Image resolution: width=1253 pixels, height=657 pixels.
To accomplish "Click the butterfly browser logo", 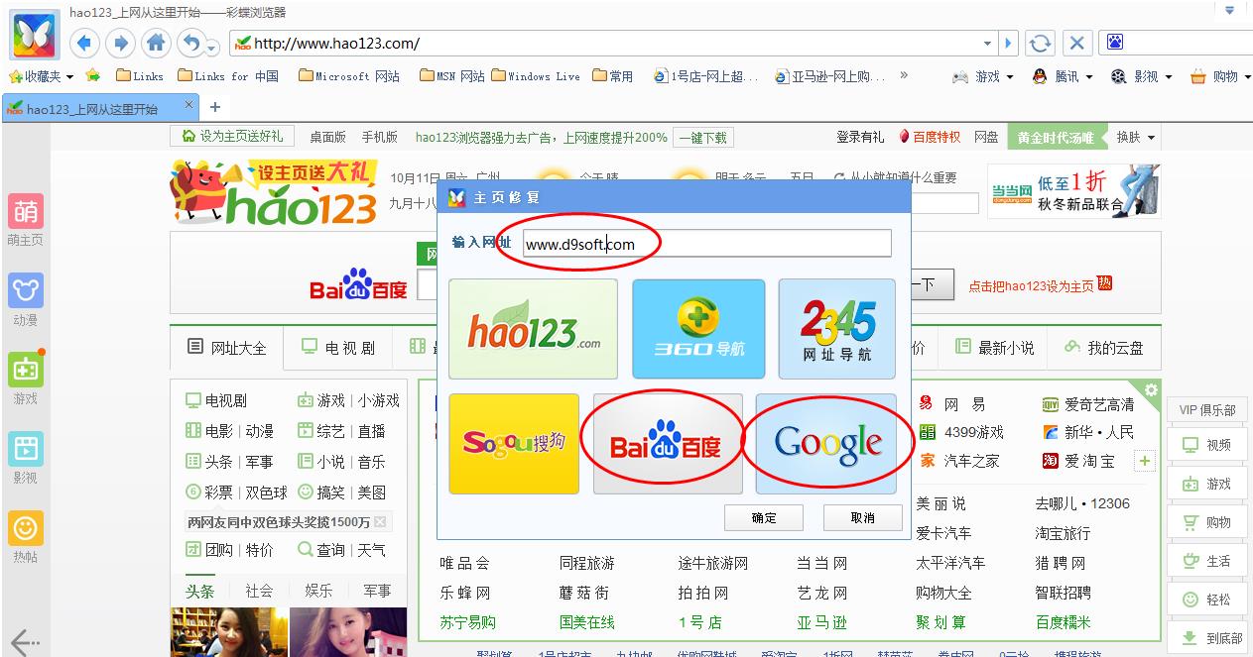I will click(35, 35).
